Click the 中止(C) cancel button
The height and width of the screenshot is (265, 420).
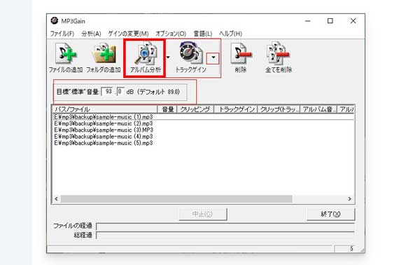click(203, 214)
